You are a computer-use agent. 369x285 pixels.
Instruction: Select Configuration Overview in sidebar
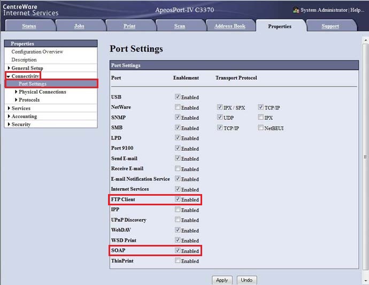(37, 52)
